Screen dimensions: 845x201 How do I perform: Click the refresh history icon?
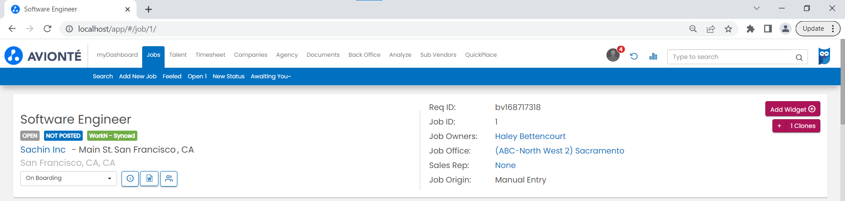(x=634, y=56)
